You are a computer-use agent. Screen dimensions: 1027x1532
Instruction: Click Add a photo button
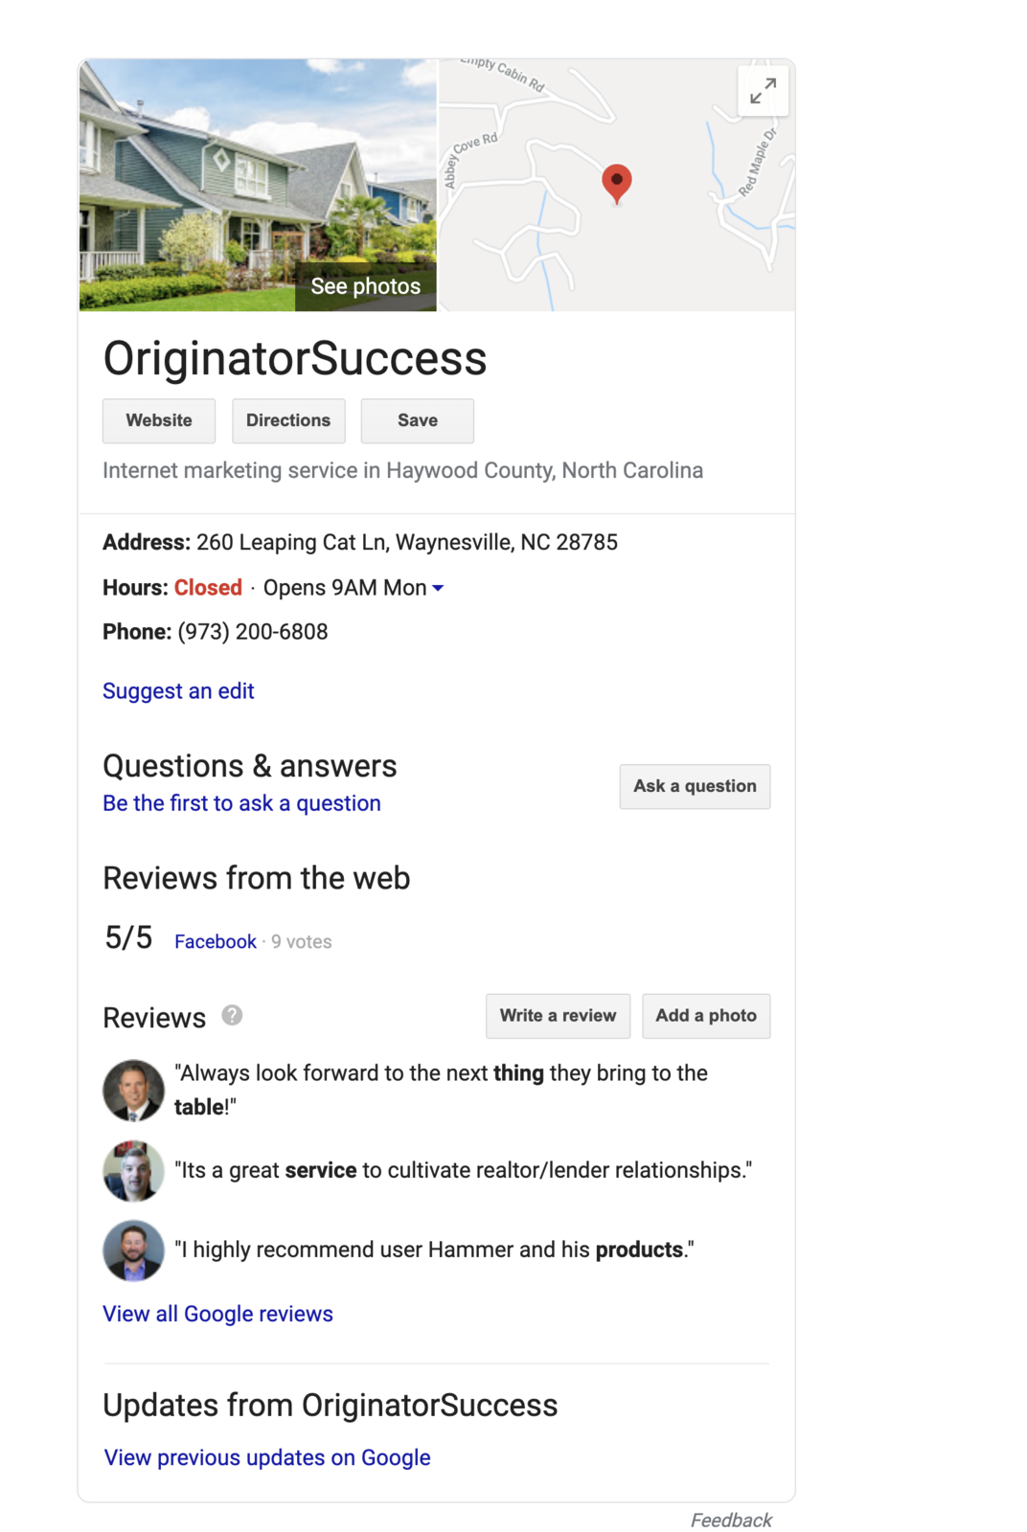706,1016
